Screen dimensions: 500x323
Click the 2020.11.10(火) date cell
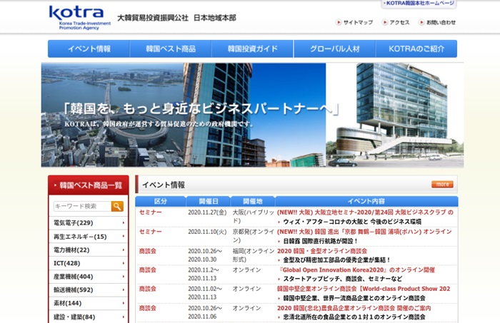(x=207, y=232)
